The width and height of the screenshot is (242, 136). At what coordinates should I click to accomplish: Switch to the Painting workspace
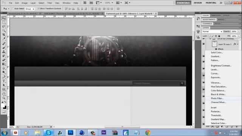[x=211, y=3]
